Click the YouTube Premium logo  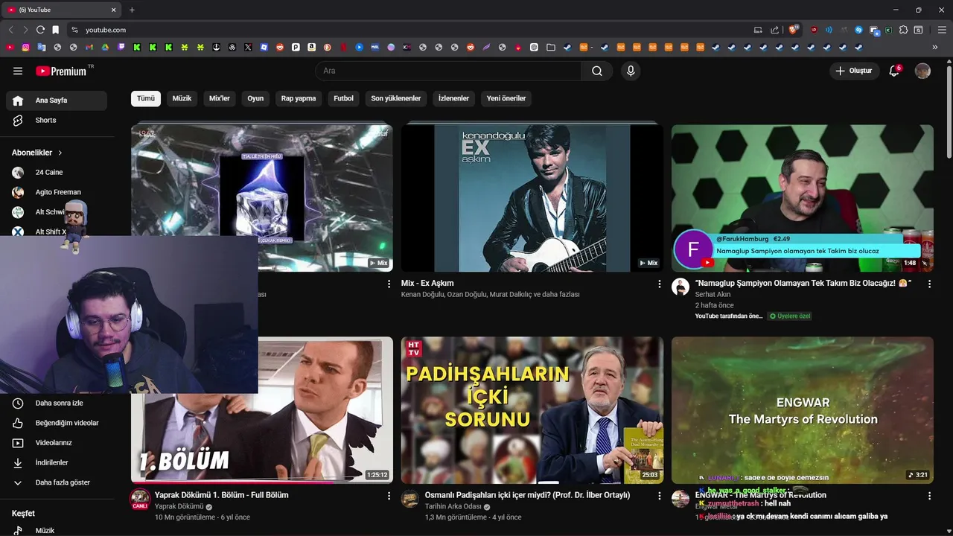click(x=62, y=71)
